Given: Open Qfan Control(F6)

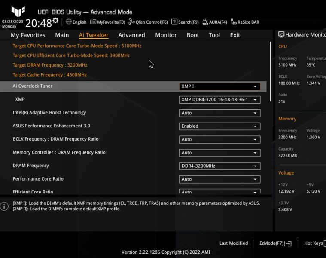Looking at the screenshot, I should (x=148, y=22).
